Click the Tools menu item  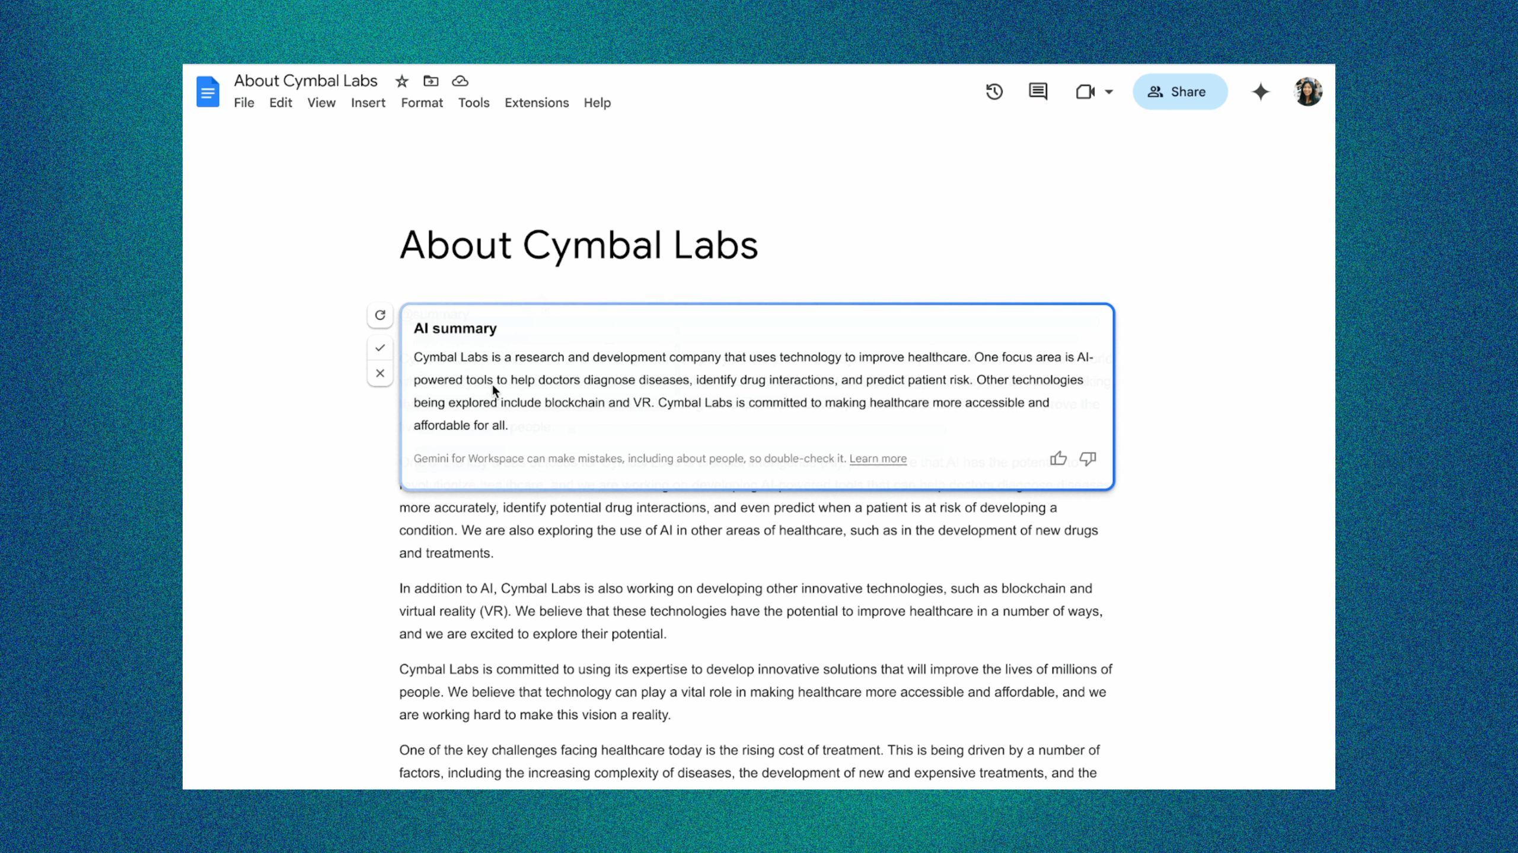tap(473, 102)
